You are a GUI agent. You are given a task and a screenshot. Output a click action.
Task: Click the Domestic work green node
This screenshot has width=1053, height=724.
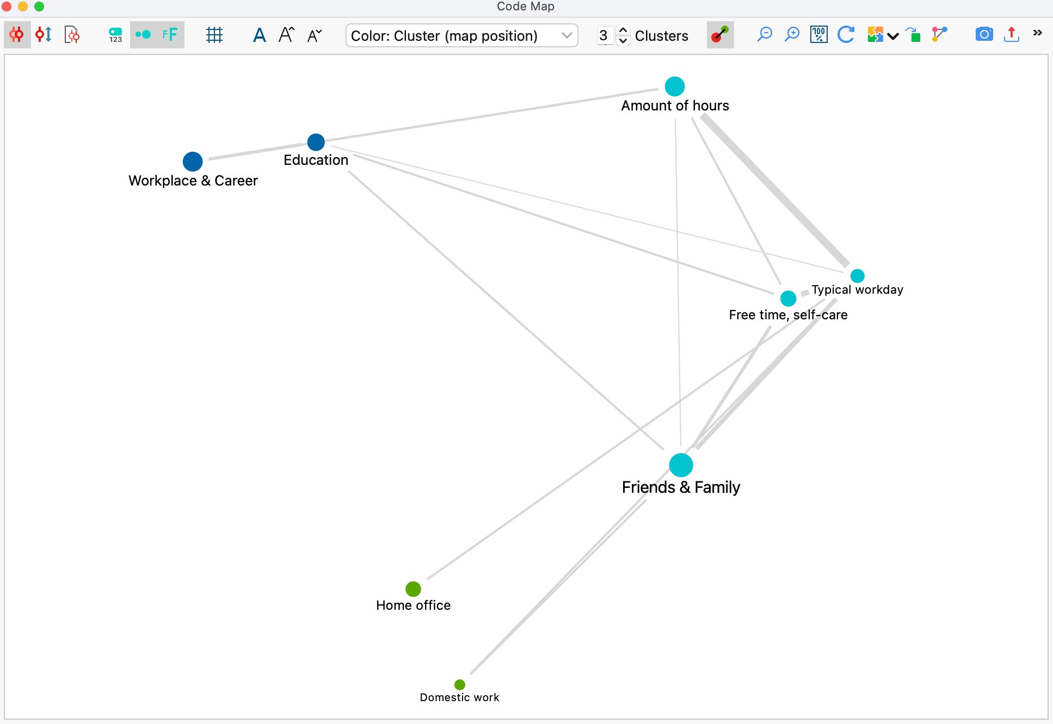tap(460, 685)
